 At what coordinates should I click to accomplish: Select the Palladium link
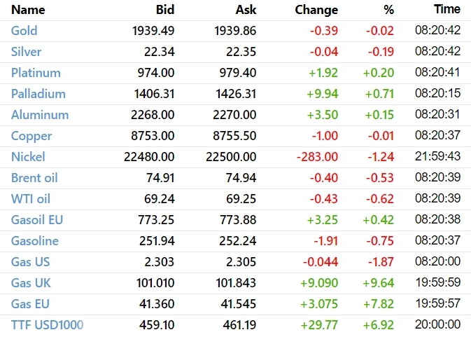click(38, 94)
